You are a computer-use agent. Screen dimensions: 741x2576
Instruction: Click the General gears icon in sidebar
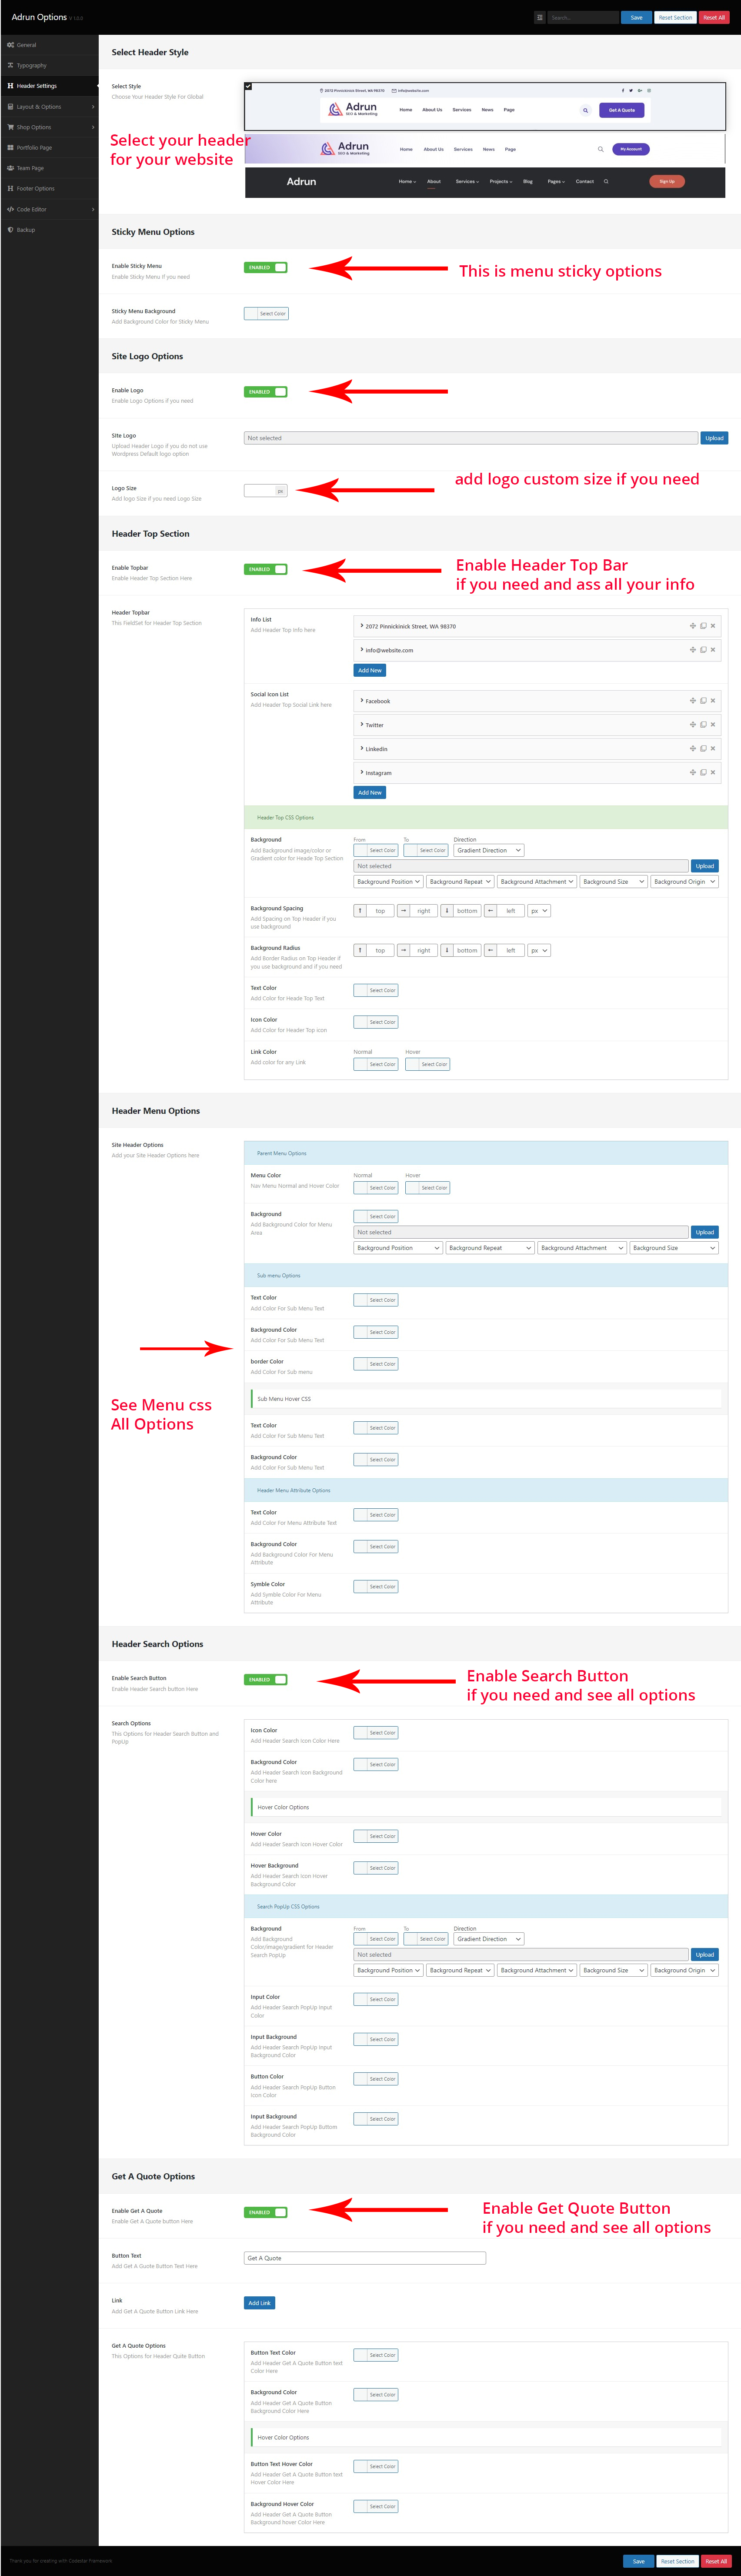pyautogui.click(x=10, y=45)
